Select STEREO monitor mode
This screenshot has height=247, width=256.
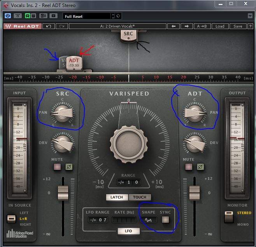click(244, 213)
